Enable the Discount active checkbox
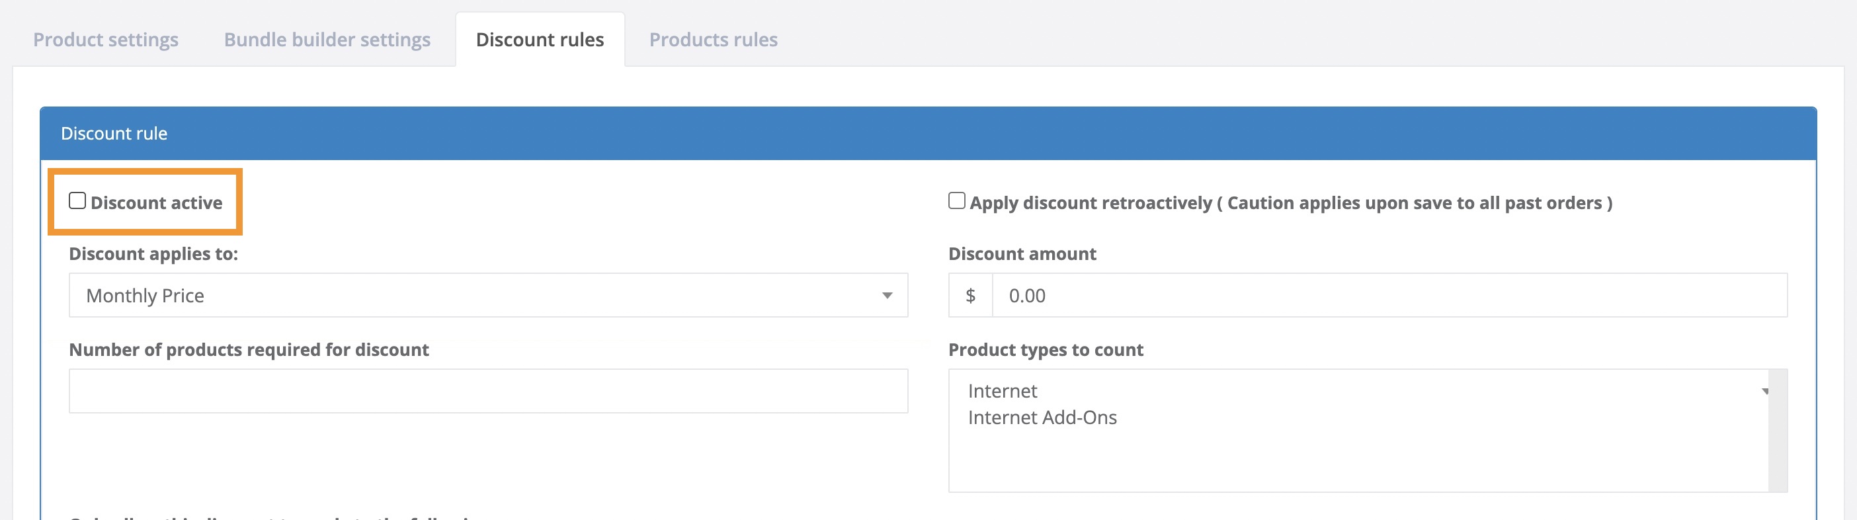Viewport: 1857px width, 520px height. click(x=77, y=201)
